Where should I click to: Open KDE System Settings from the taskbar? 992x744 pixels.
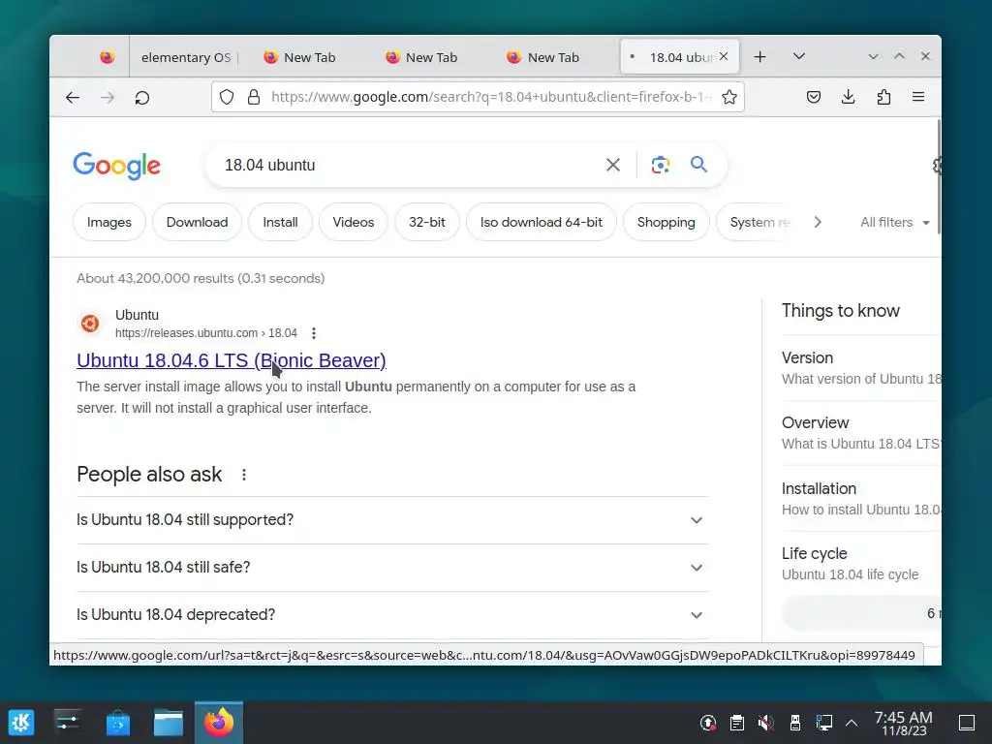click(x=67, y=722)
